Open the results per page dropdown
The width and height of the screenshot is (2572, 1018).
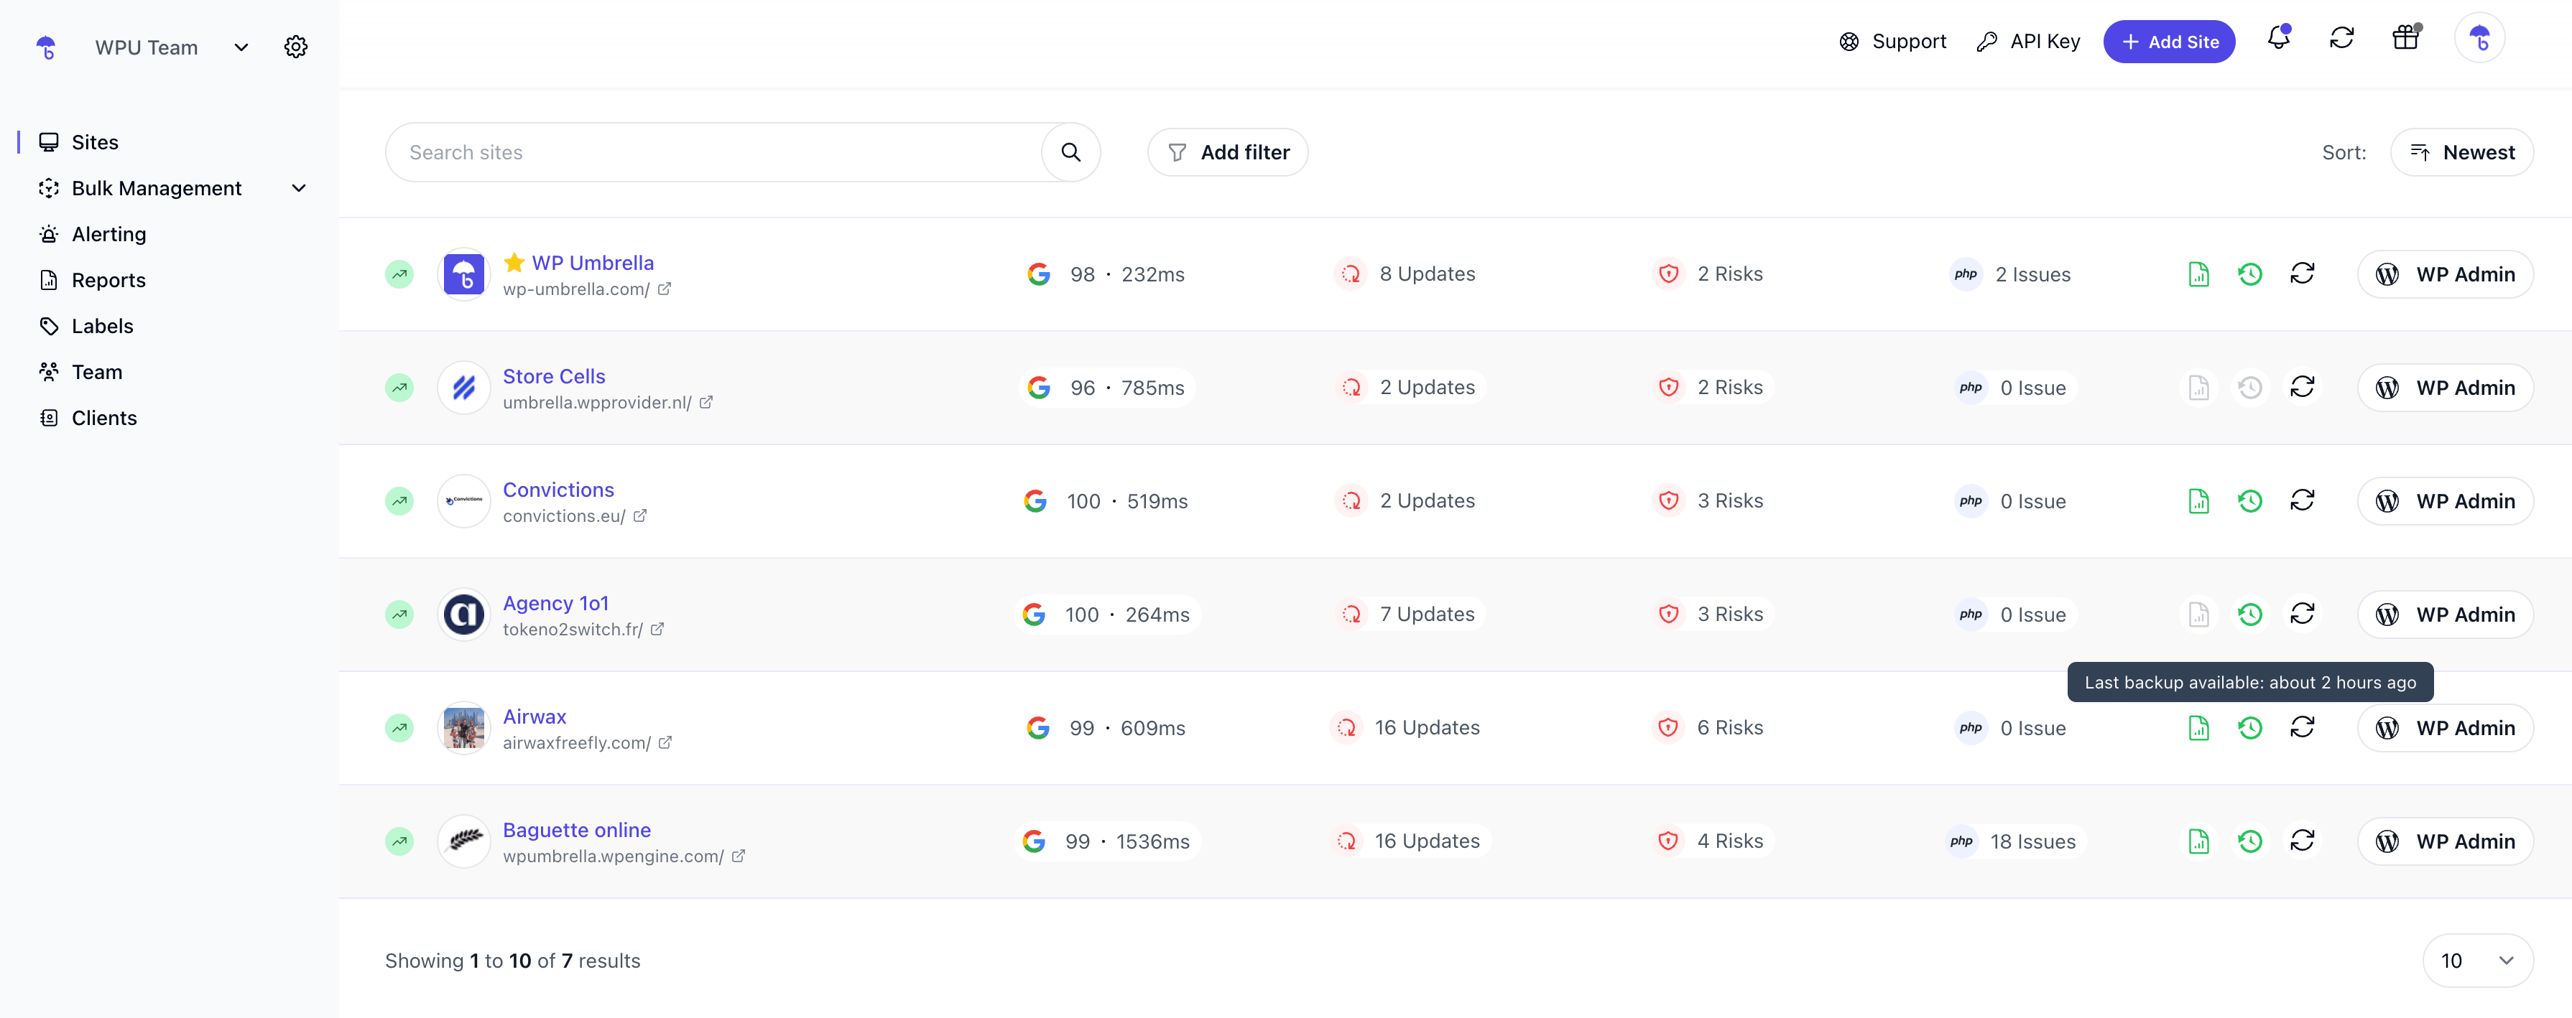2477,960
